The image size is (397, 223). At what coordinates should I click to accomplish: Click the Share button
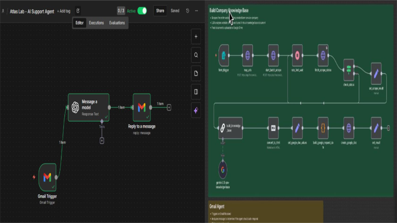click(160, 10)
